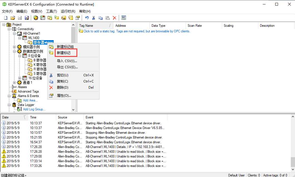
Task: Click the Properties toolbar icon
Action: coord(78,18)
